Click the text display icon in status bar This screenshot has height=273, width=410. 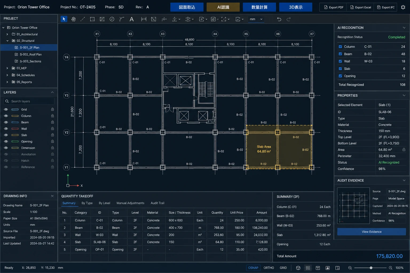tap(318, 268)
